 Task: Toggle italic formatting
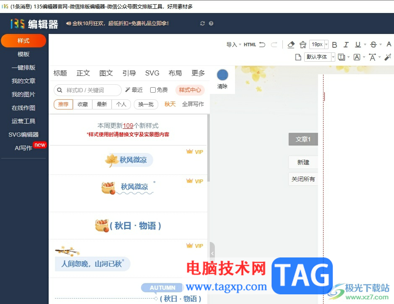point(346,45)
